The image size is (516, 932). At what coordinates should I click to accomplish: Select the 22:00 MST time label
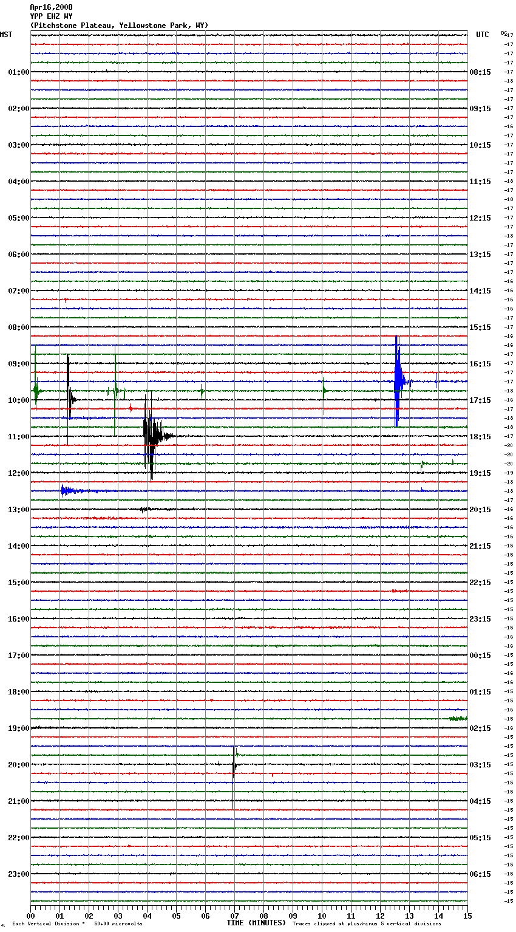[19, 838]
